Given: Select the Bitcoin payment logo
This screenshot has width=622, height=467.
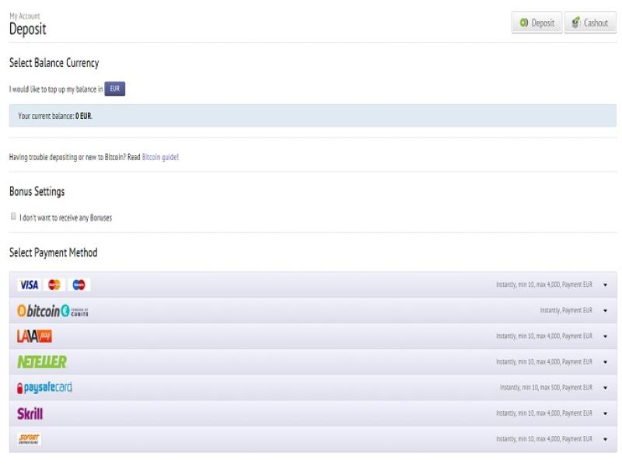Looking at the screenshot, I should point(53,311).
